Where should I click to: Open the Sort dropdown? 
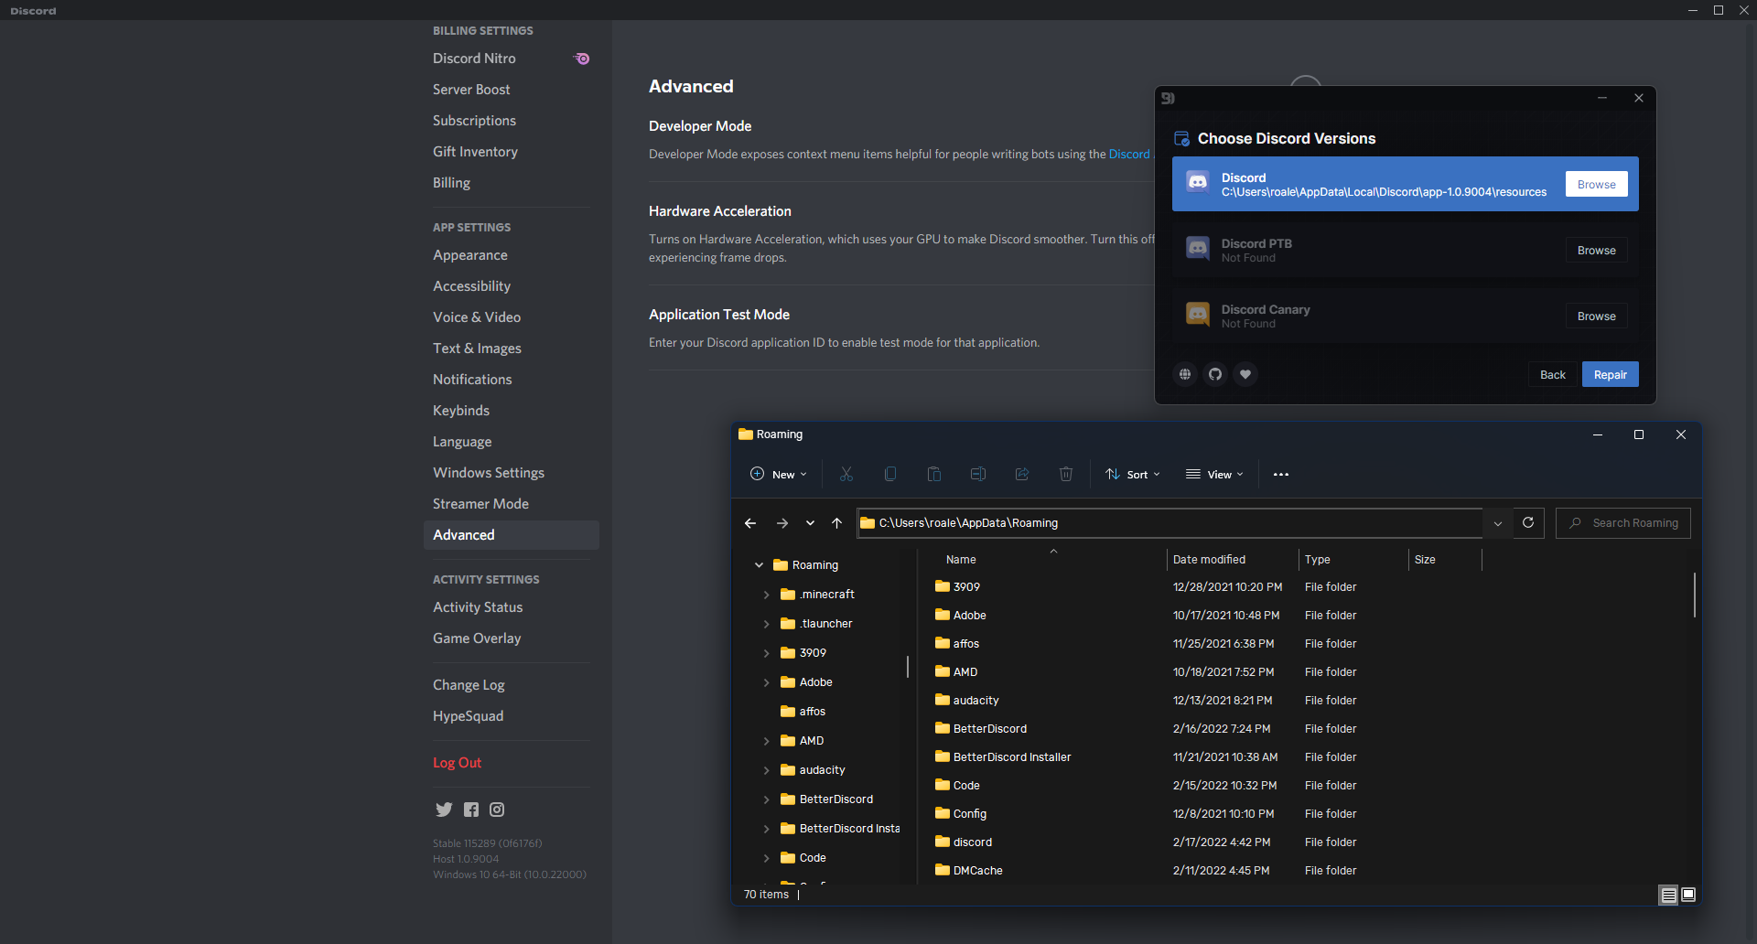[x=1133, y=474]
